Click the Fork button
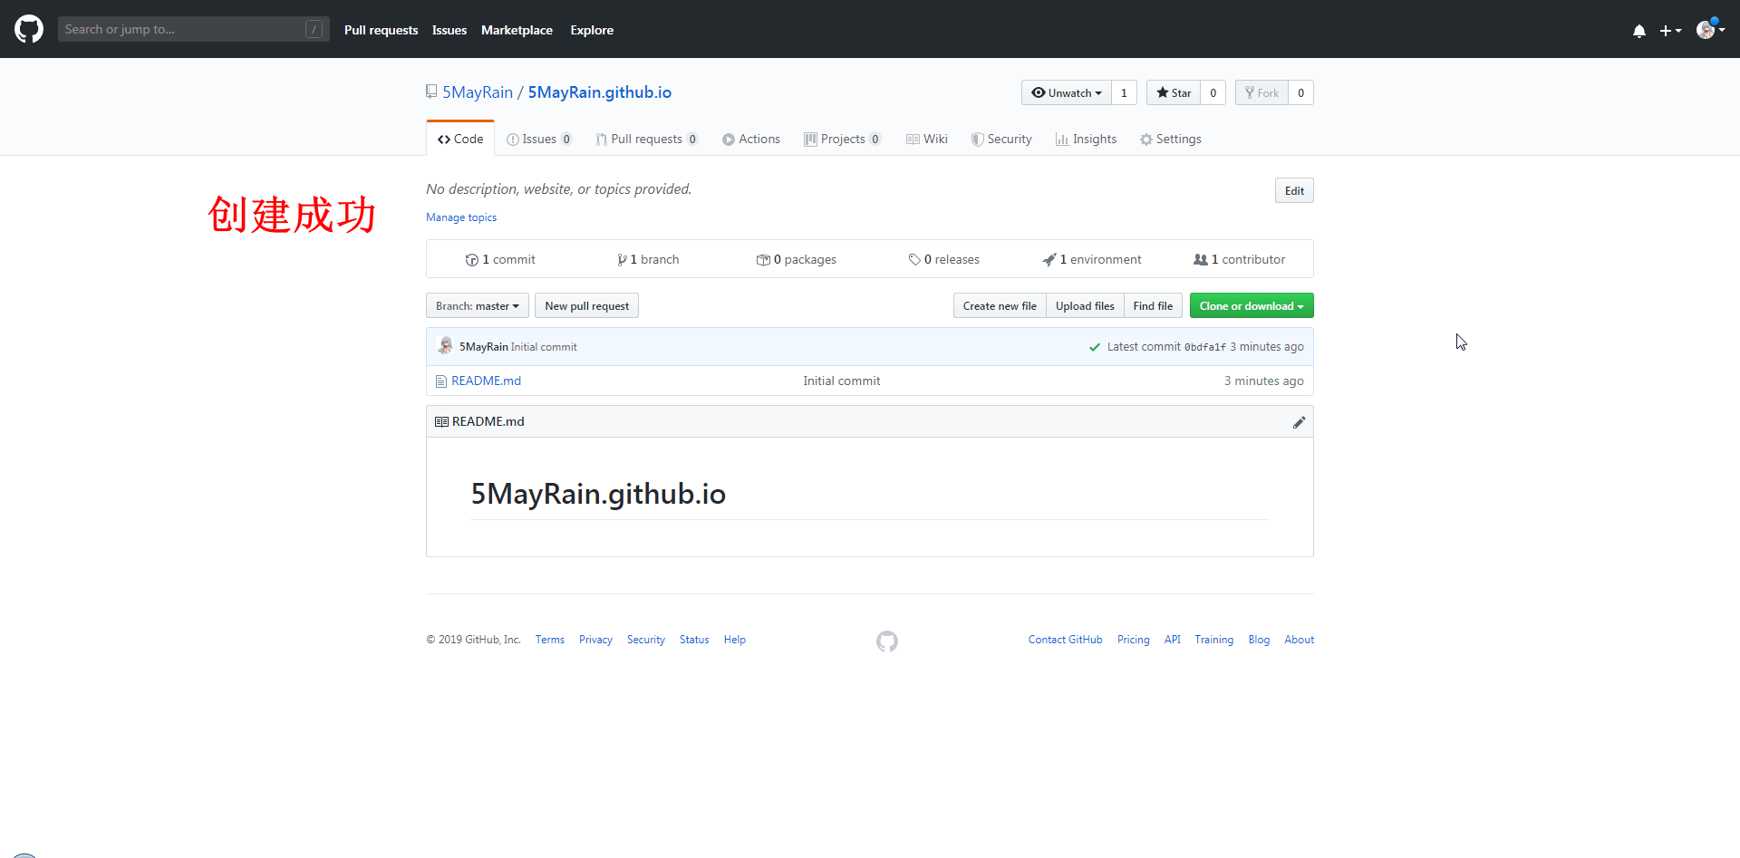The width and height of the screenshot is (1740, 858). [x=1261, y=92]
